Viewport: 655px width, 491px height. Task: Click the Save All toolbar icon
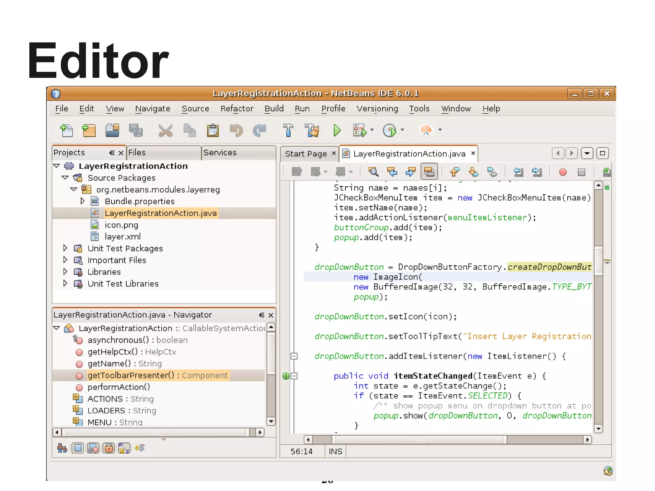[x=136, y=130]
